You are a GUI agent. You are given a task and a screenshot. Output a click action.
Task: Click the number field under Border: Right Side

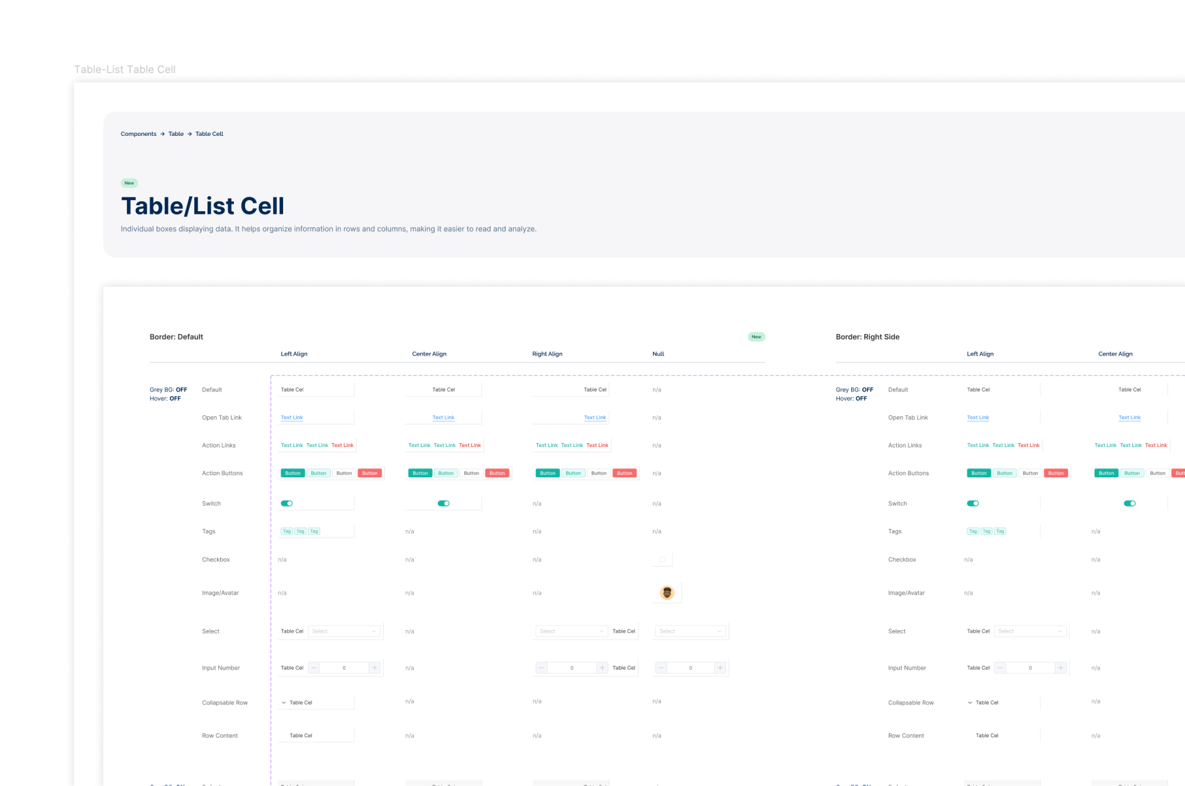tap(1030, 668)
